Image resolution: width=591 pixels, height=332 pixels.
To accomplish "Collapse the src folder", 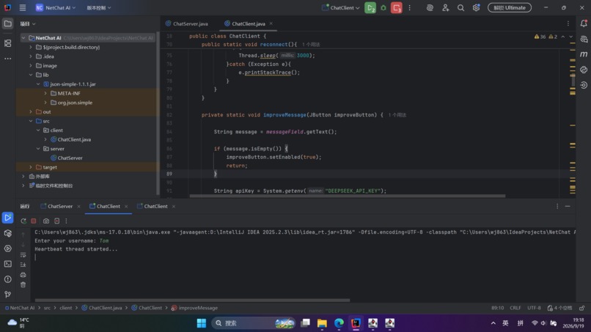I will pos(31,121).
